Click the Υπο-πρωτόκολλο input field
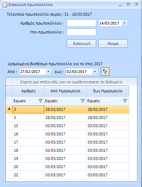The width and height of the screenshot is (142, 187). (x=81, y=32)
